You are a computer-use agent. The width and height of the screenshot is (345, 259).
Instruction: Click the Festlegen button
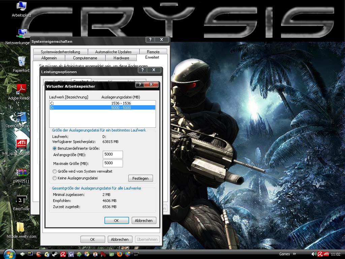[140, 178]
